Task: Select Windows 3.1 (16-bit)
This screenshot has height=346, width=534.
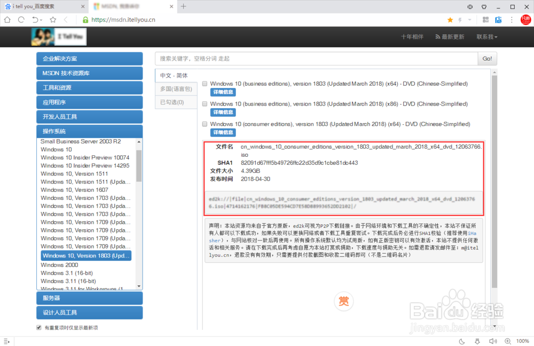Action: [x=66, y=273]
